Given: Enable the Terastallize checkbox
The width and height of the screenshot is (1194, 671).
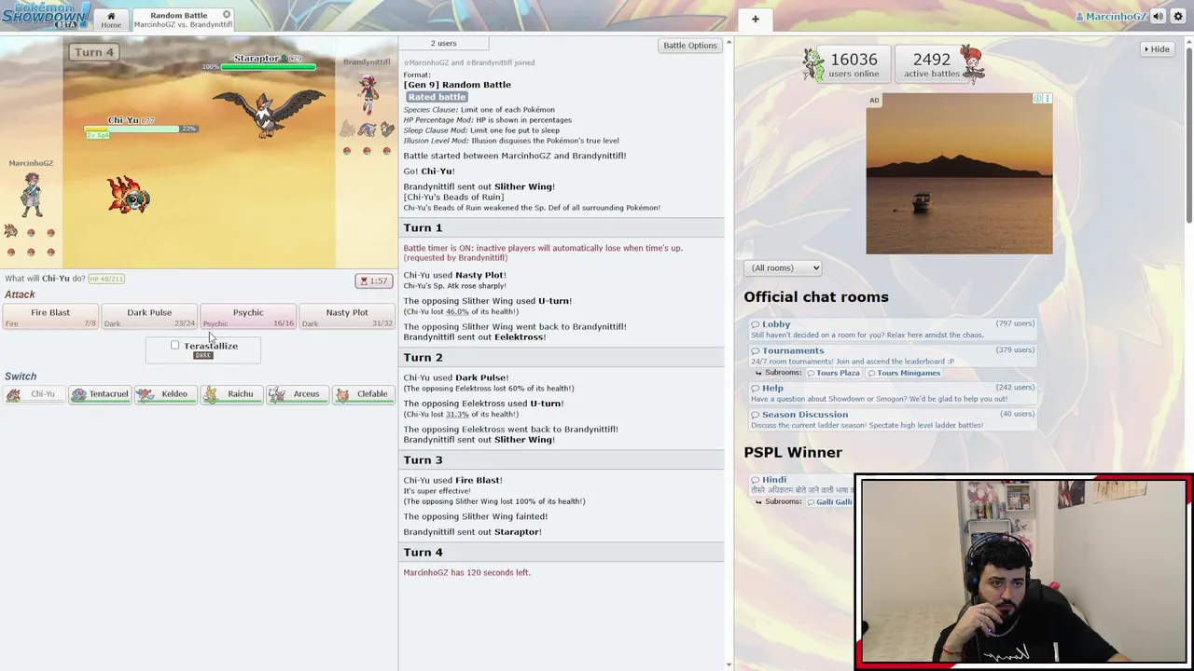Looking at the screenshot, I should click(174, 346).
